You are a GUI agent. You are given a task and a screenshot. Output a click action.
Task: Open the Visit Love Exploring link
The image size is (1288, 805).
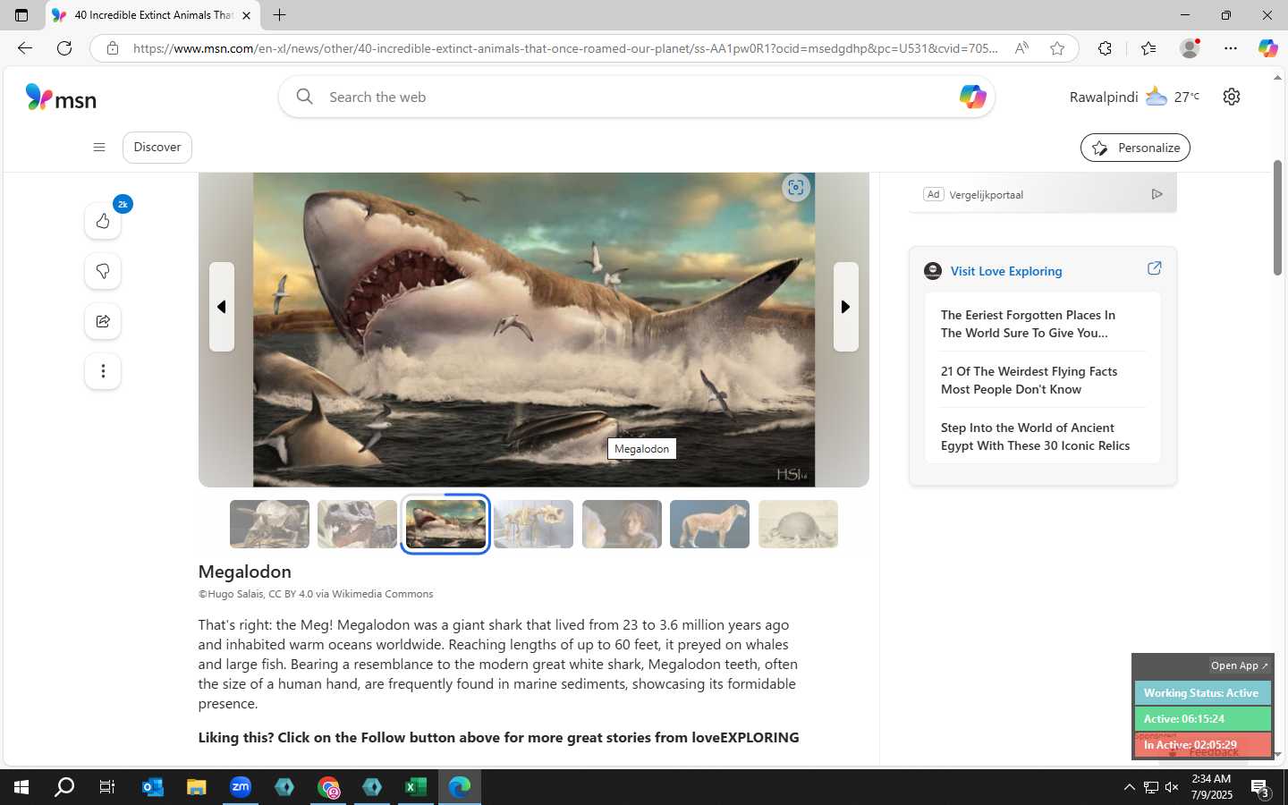click(1006, 271)
